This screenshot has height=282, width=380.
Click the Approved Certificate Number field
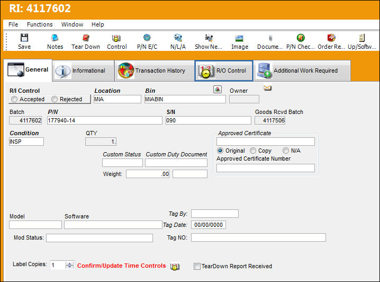(x=266, y=168)
